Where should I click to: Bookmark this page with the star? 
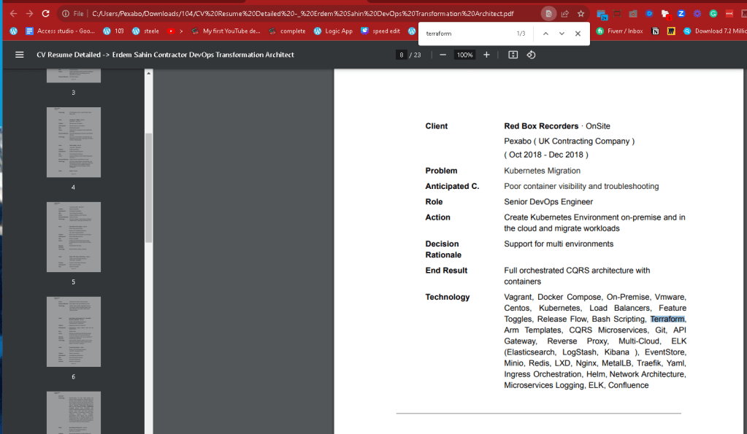pos(581,14)
